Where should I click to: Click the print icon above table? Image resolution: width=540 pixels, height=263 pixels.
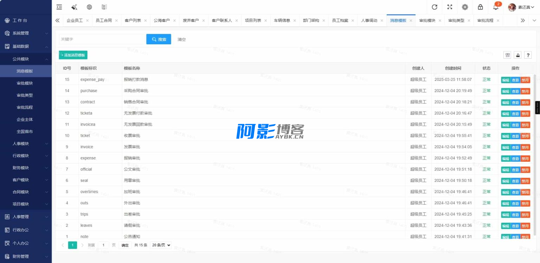coord(517,55)
